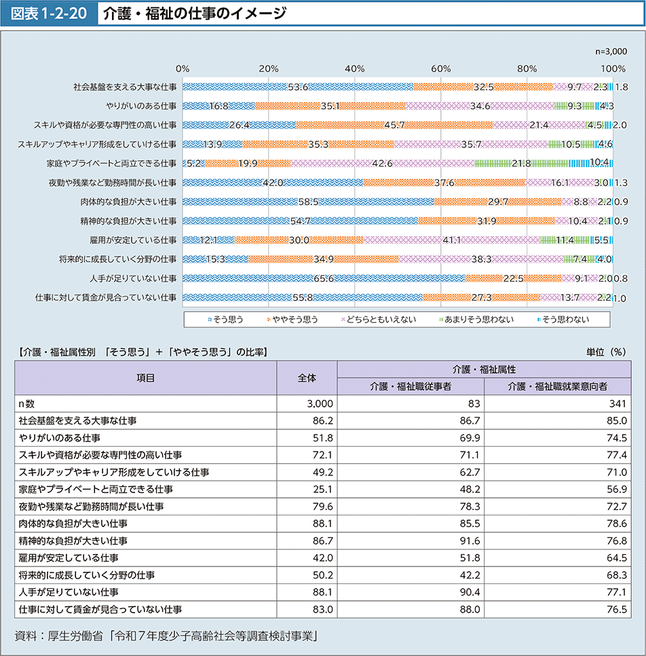Image resolution: width=646 pixels, height=656 pixels.
Task: Click the table cell 83.0
Action: [x=323, y=610]
